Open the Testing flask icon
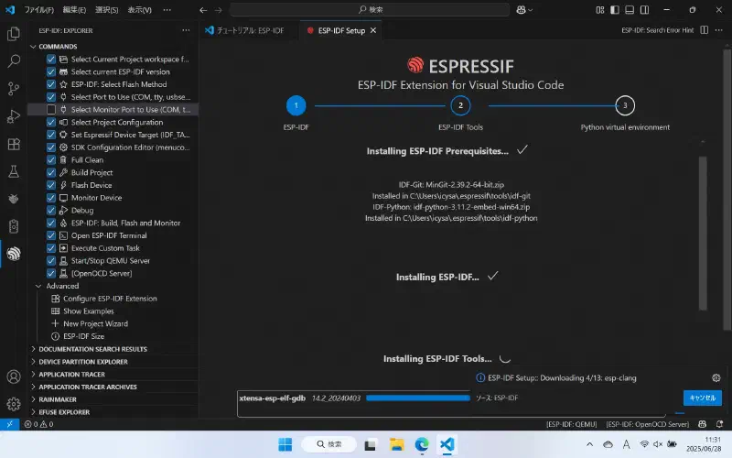The image size is (732, 458). [14, 171]
